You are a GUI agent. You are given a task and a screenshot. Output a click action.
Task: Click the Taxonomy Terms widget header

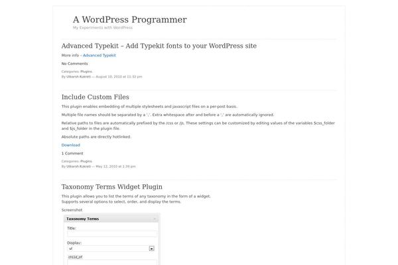point(111,219)
